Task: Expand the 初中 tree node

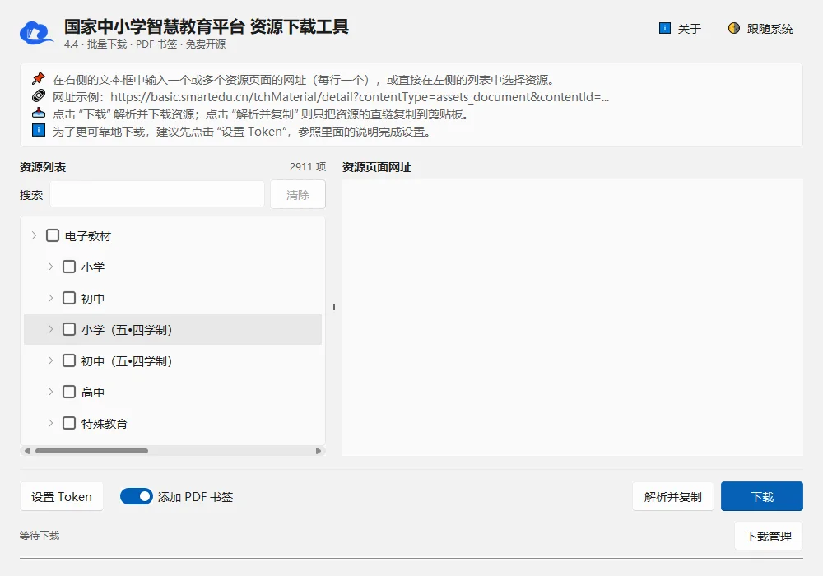Action: pos(50,298)
